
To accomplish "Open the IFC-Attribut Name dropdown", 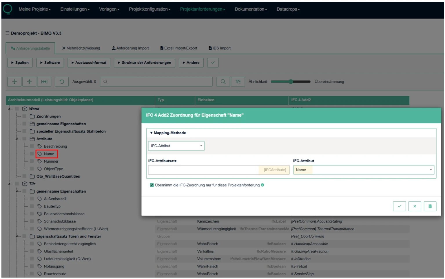I will [x=364, y=170].
